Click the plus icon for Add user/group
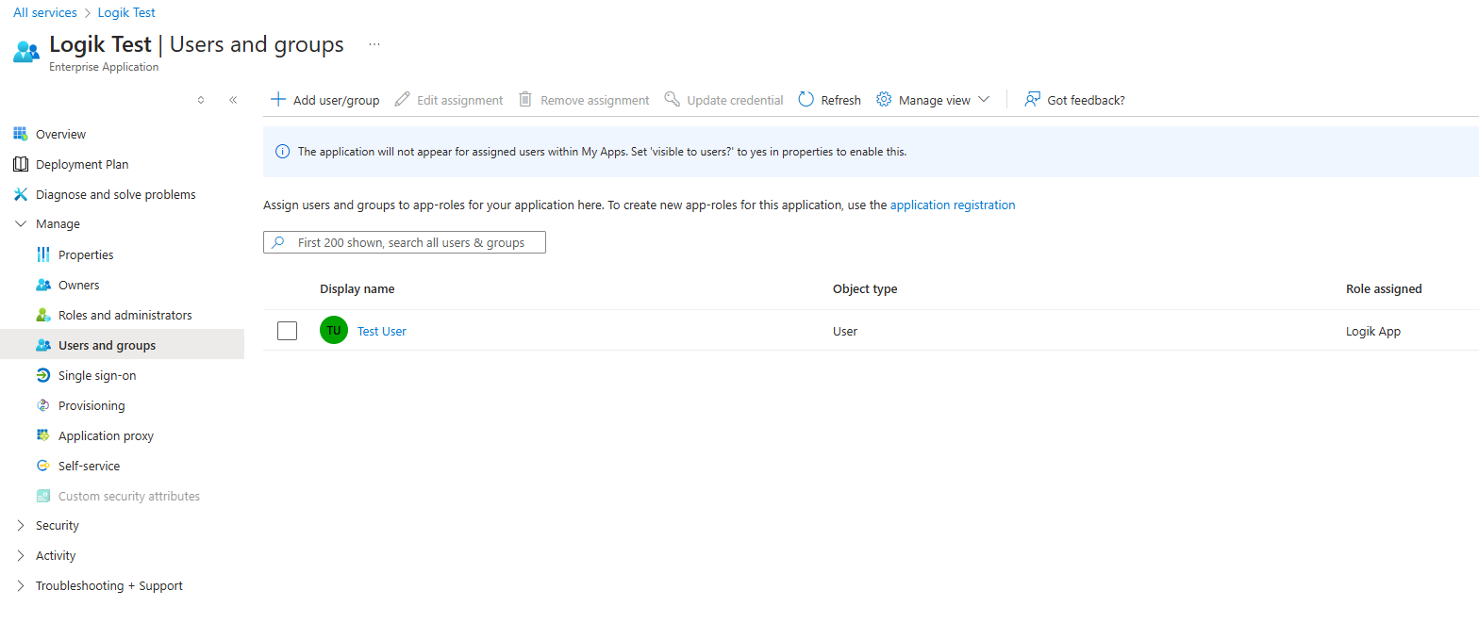1479x623 pixels. pyautogui.click(x=278, y=99)
